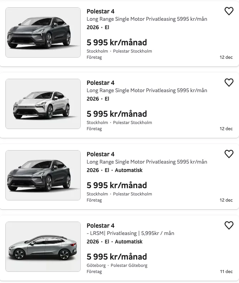Screen dimensions: 239x283
Task: Save the white Polestar 4 using its heart
Action: 229,83
